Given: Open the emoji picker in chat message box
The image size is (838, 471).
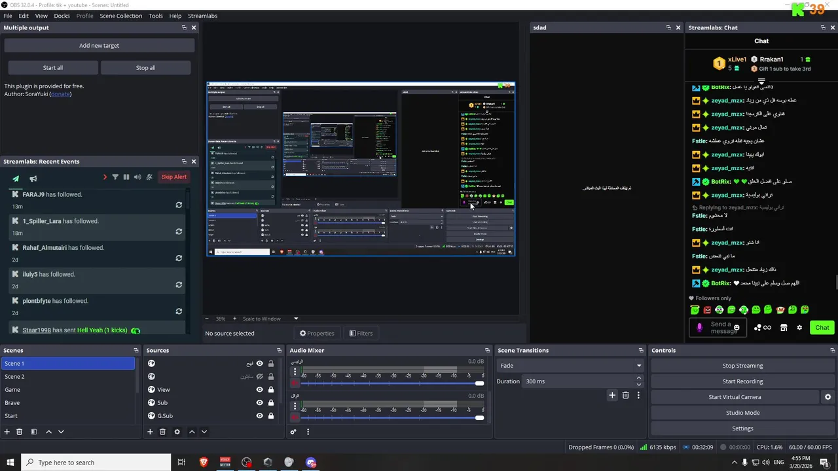Looking at the screenshot, I should click(737, 328).
